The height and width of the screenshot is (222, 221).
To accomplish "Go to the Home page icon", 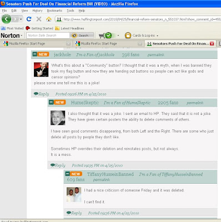I will (49, 19).
